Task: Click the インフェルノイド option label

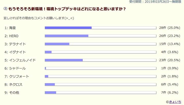Action: tap(22, 60)
